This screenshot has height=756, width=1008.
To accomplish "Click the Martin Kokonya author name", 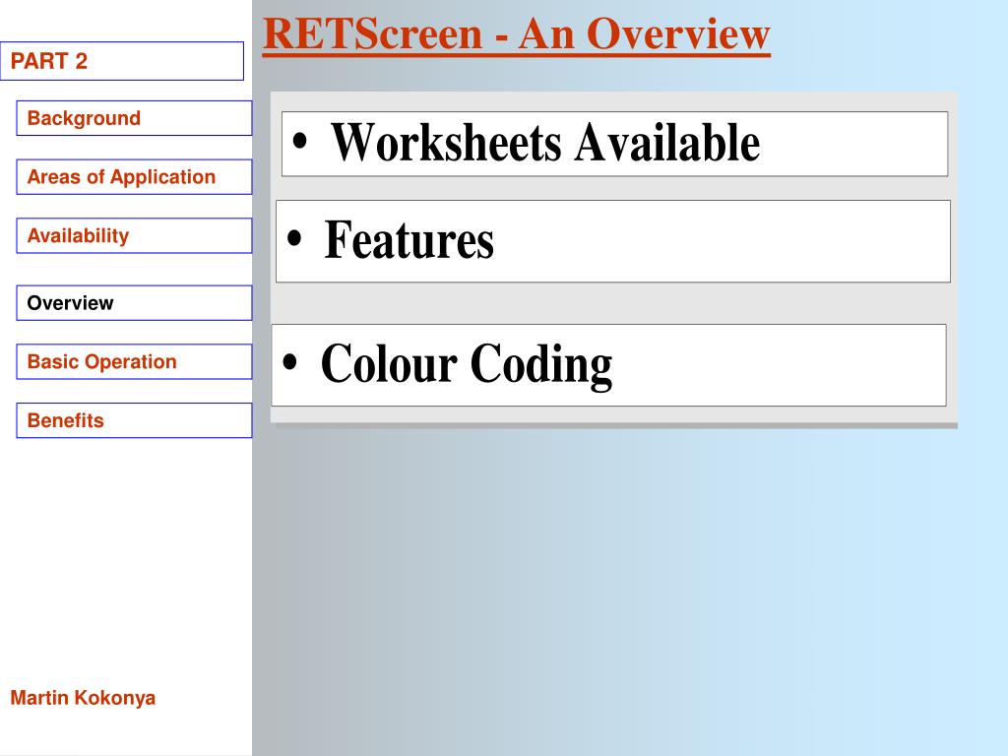I will point(83,698).
